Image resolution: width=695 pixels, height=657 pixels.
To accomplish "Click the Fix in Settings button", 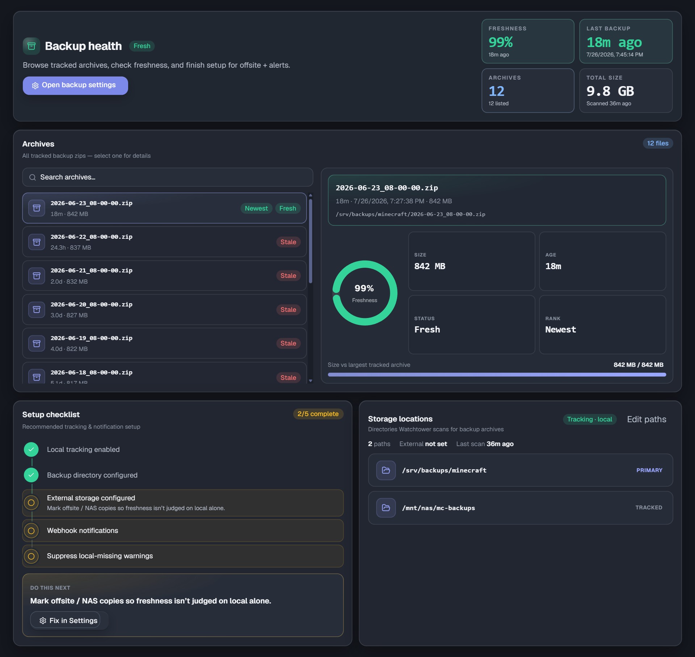I will 65,620.
